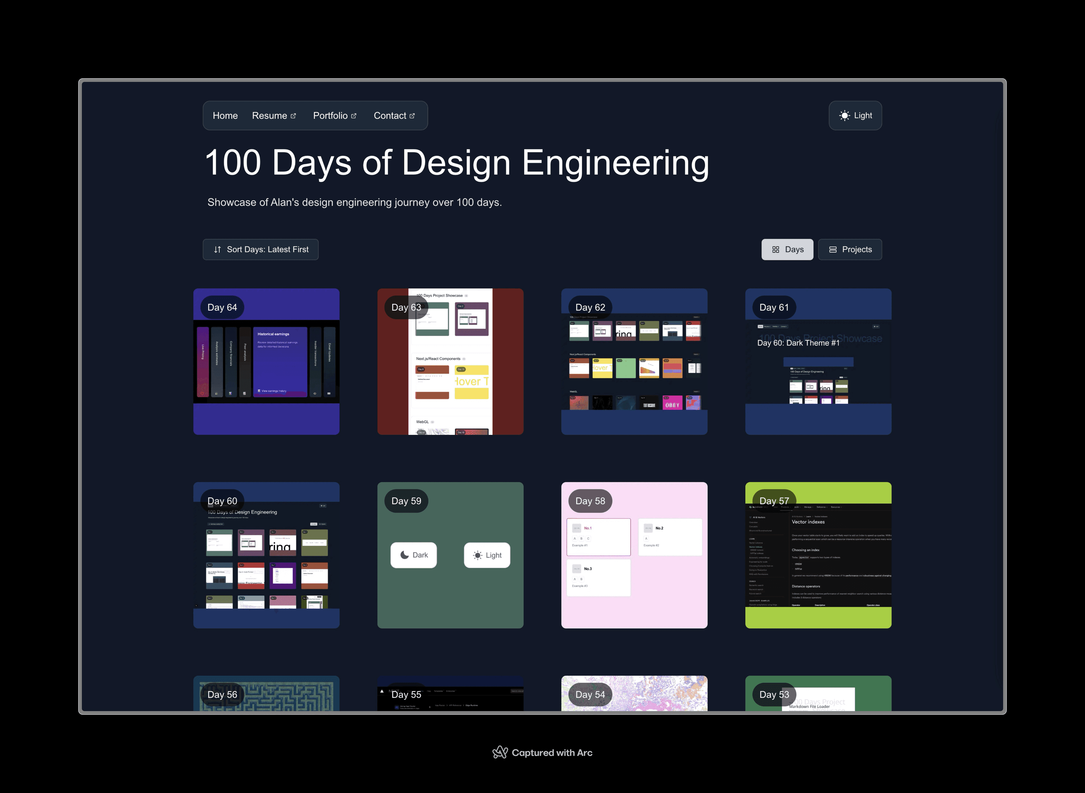This screenshot has width=1085, height=793.
Task: Click sun icon in Day 59 Light button
Action: pyautogui.click(x=478, y=555)
